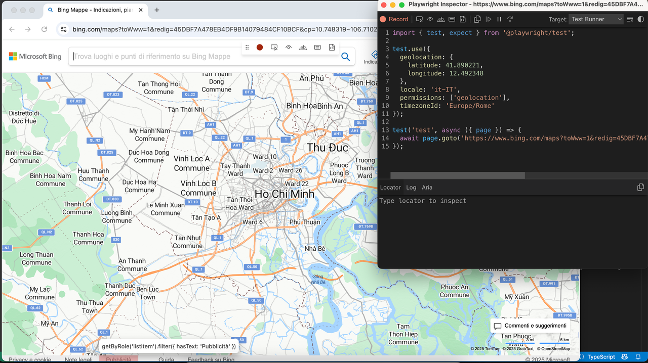Click drag handle on browser recording overlay
The height and width of the screenshot is (363, 648).
point(247,47)
